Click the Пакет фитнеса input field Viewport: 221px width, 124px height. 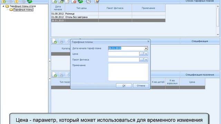tap(124, 60)
